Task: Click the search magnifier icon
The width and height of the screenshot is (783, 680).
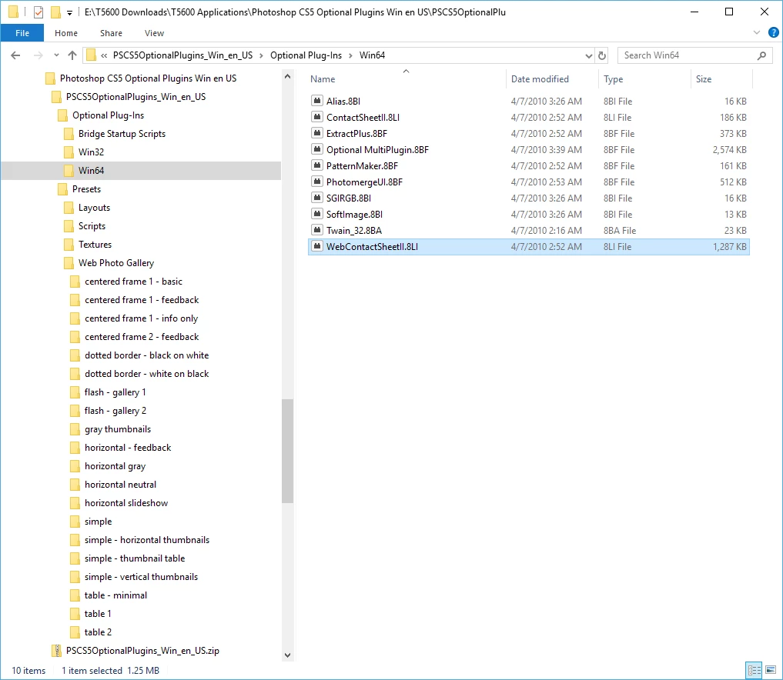Action: pyautogui.click(x=761, y=55)
